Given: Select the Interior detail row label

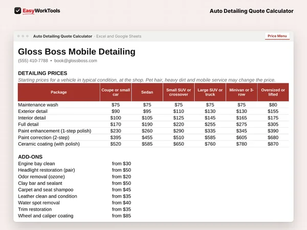Looking at the screenshot, I should pyautogui.click(x=32, y=118).
